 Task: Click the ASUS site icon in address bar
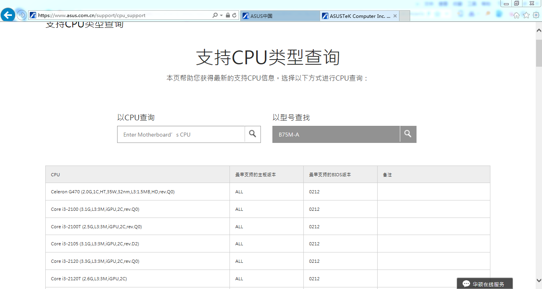tap(33, 15)
